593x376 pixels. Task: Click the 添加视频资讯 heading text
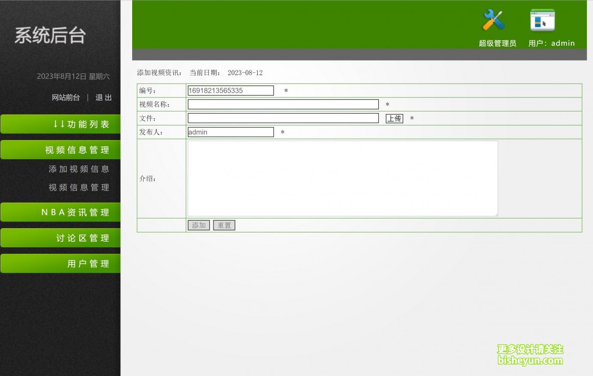point(160,73)
